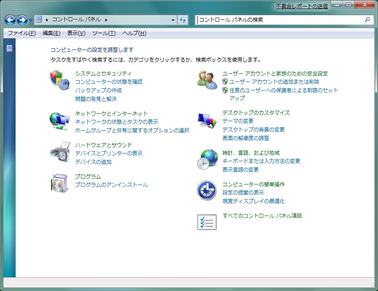Open the address bar history dropdown arrow
Image resolution: width=378 pixels, height=291 pixels.
173,20
